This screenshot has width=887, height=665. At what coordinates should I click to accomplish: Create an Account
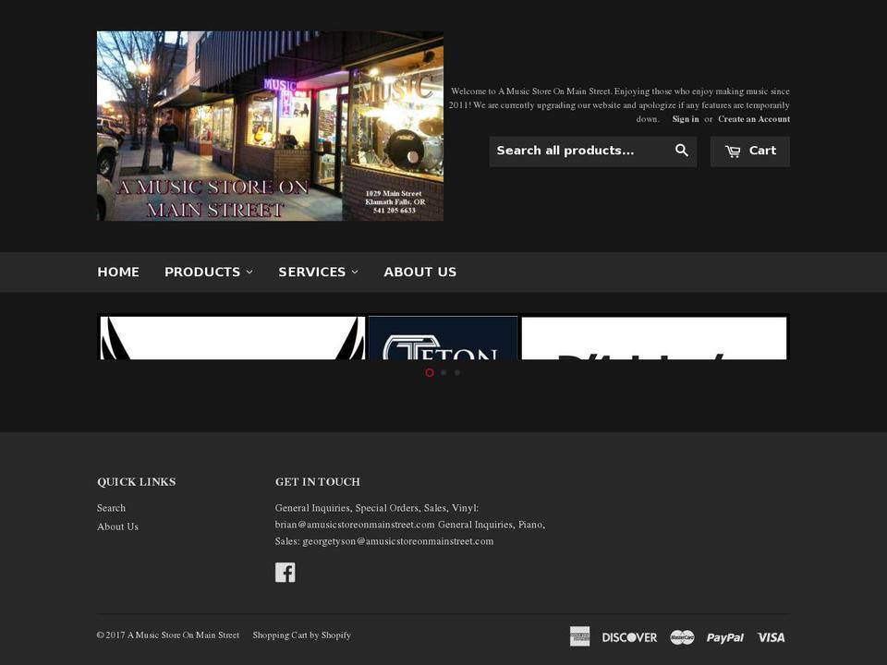[x=753, y=119]
